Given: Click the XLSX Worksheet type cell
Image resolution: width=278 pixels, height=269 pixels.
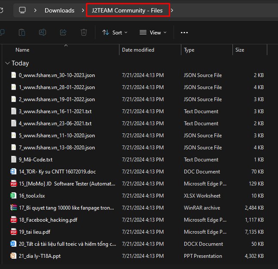Looking at the screenshot, I should tap(202, 196).
